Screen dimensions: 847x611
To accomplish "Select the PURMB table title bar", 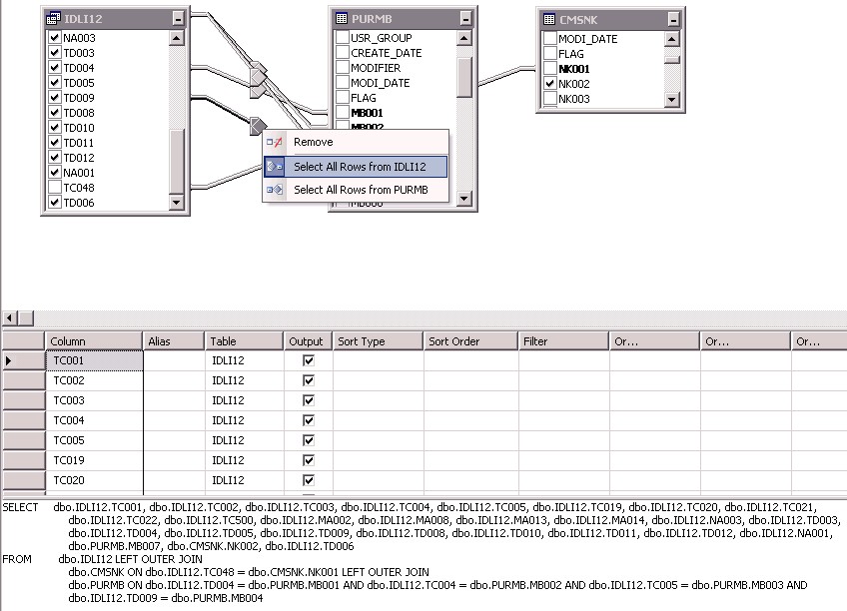I will tap(403, 19).
